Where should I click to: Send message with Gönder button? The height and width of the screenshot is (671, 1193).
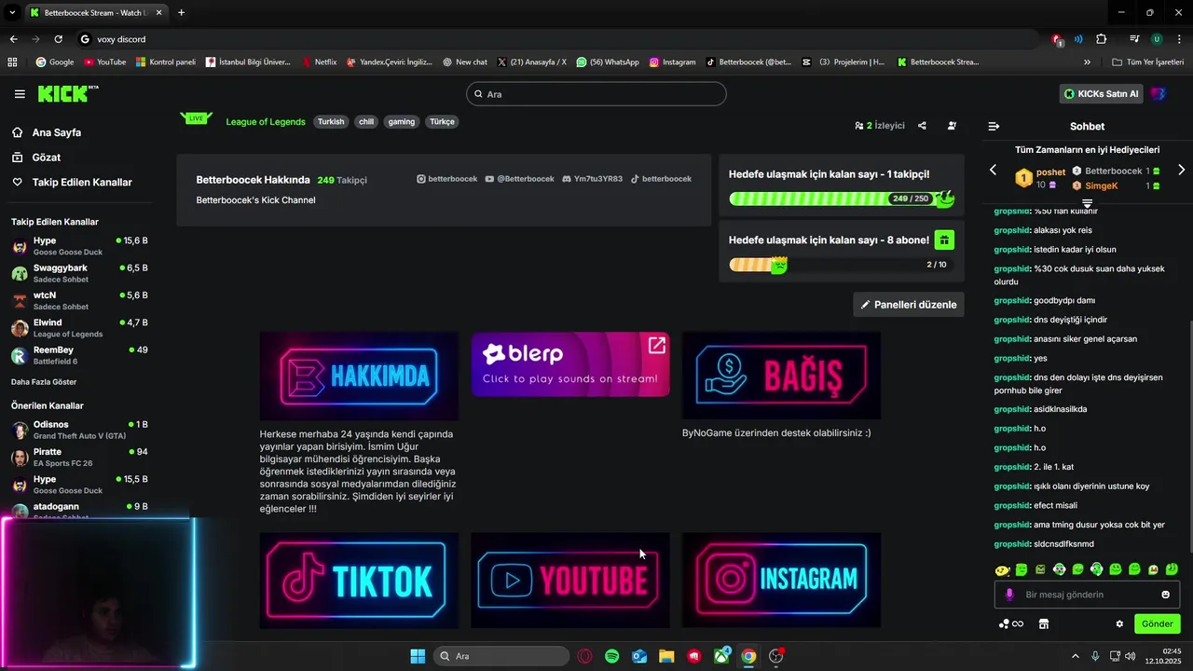coord(1157,623)
